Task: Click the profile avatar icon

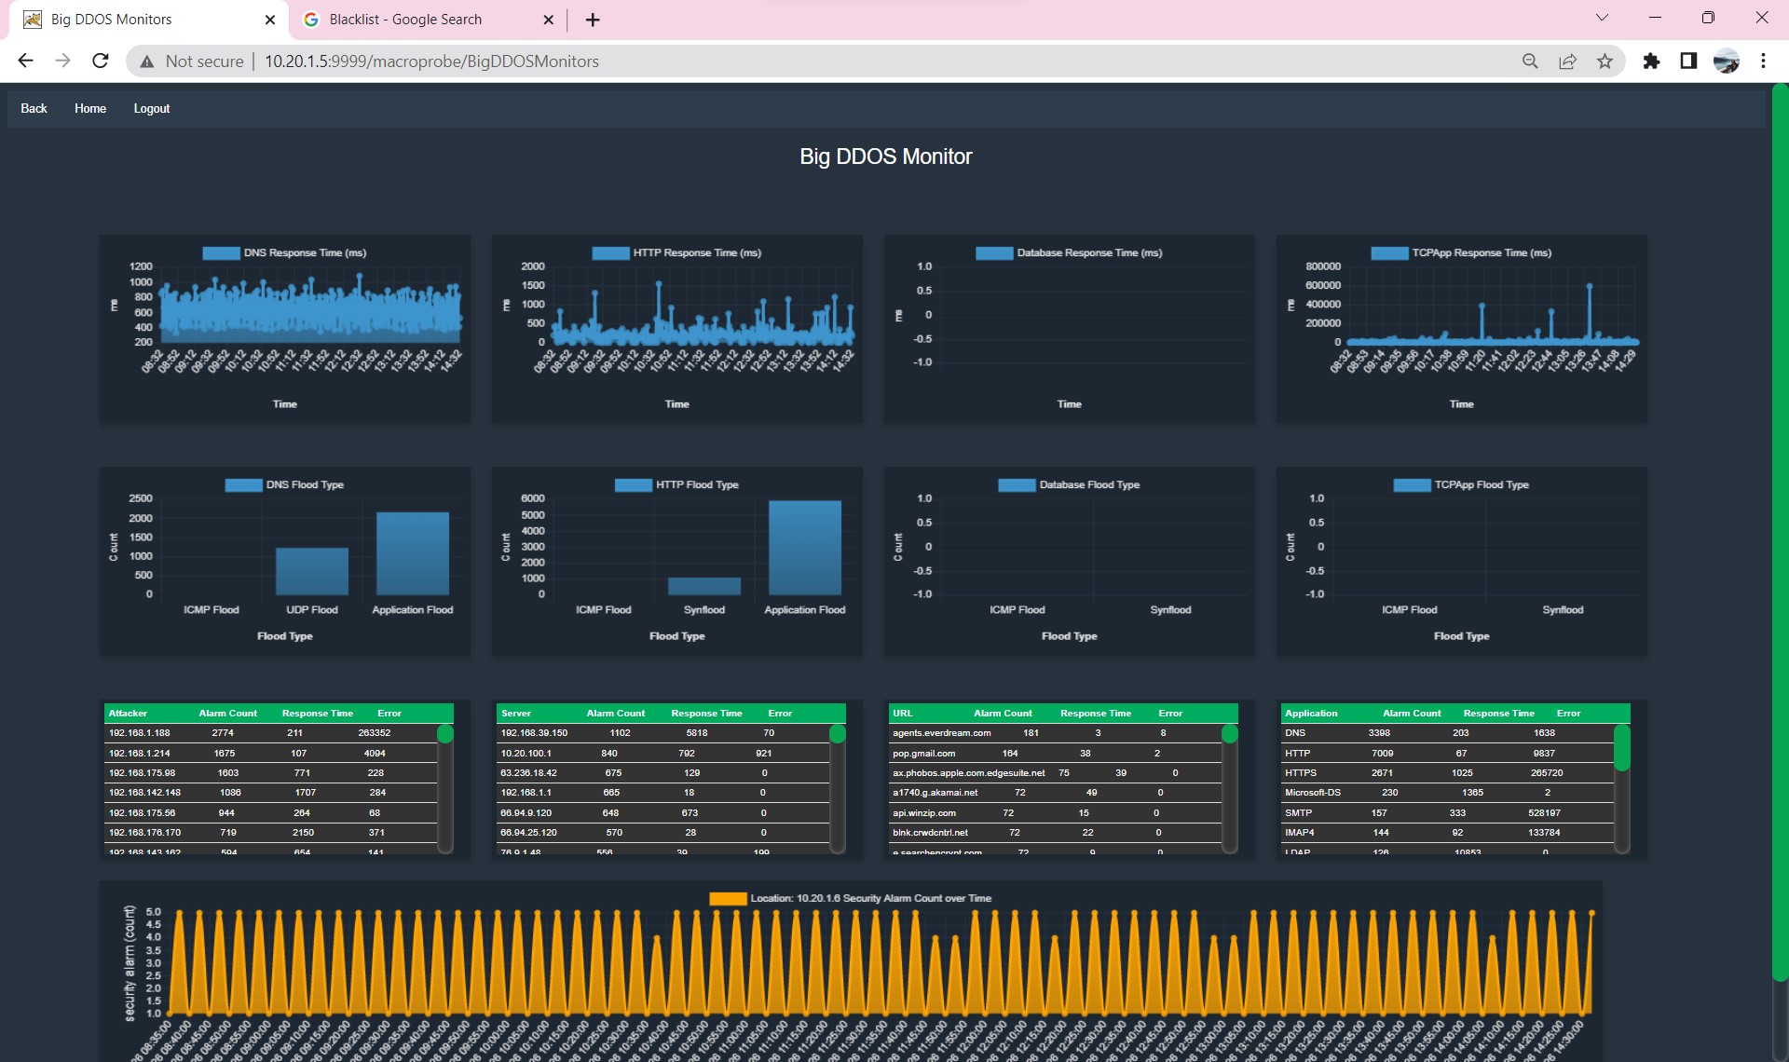Action: point(1726,61)
